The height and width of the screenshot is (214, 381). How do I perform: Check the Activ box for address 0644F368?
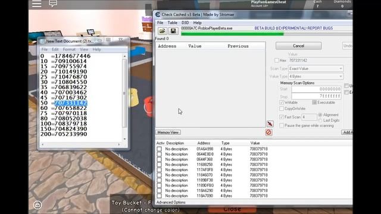(159, 159)
